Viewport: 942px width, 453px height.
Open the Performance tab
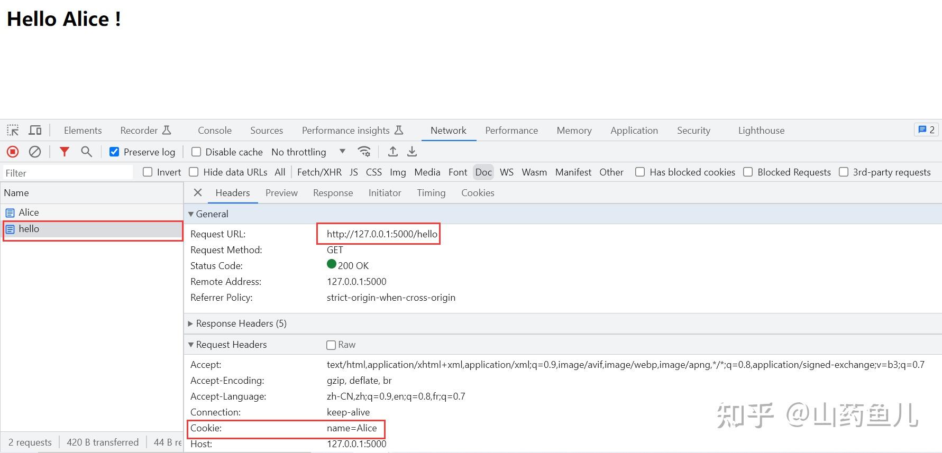click(x=511, y=131)
